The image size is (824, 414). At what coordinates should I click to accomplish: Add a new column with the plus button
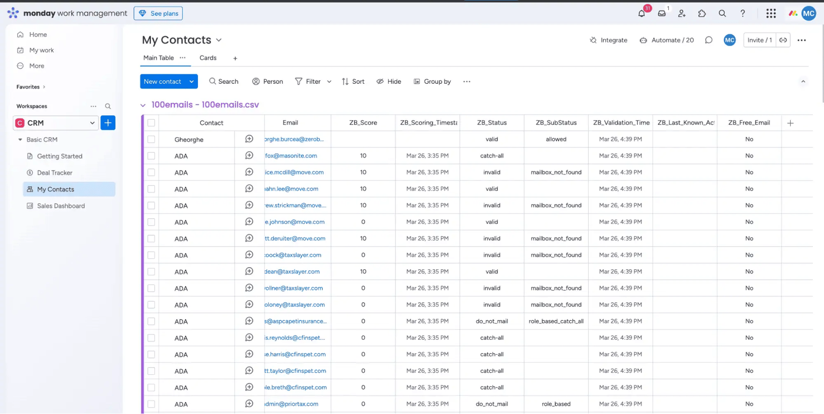click(x=791, y=123)
